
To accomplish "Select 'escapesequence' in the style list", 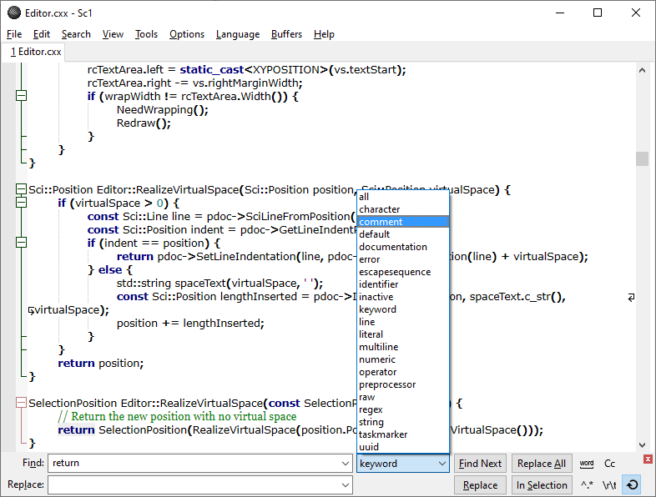I will tap(403, 272).
